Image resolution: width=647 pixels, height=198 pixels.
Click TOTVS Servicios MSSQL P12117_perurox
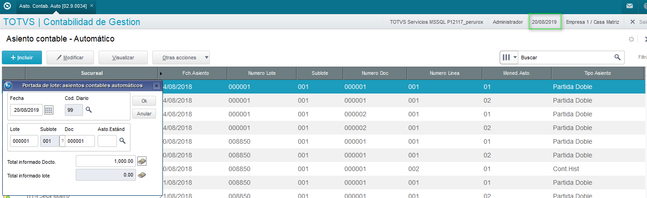436,22
